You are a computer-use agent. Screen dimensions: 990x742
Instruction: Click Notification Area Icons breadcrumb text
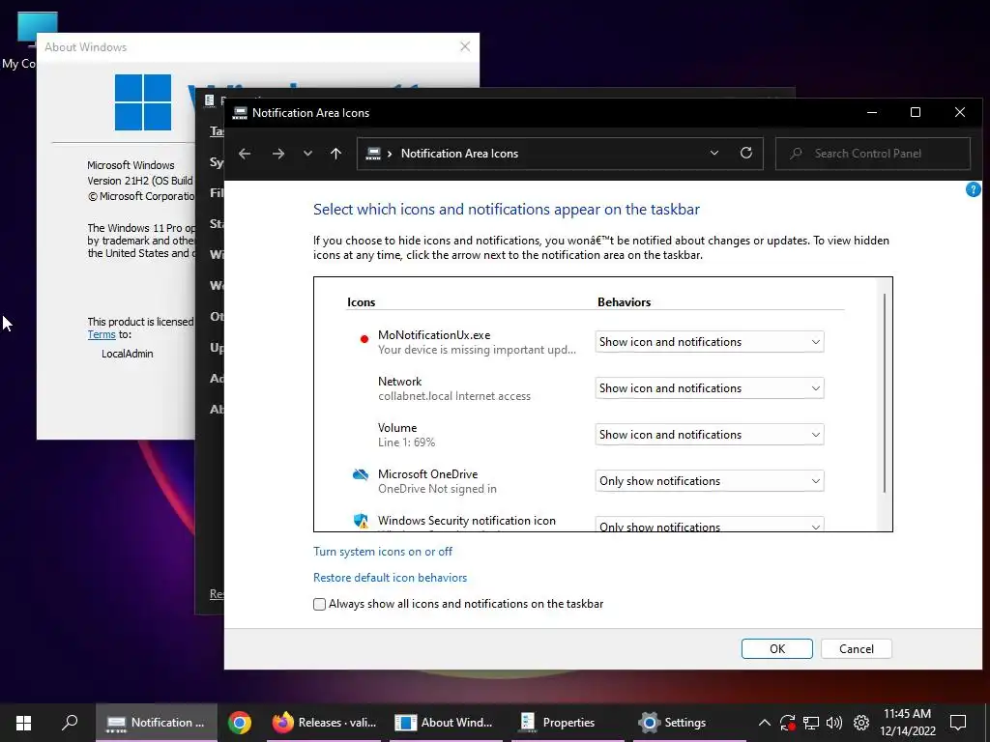tap(459, 154)
